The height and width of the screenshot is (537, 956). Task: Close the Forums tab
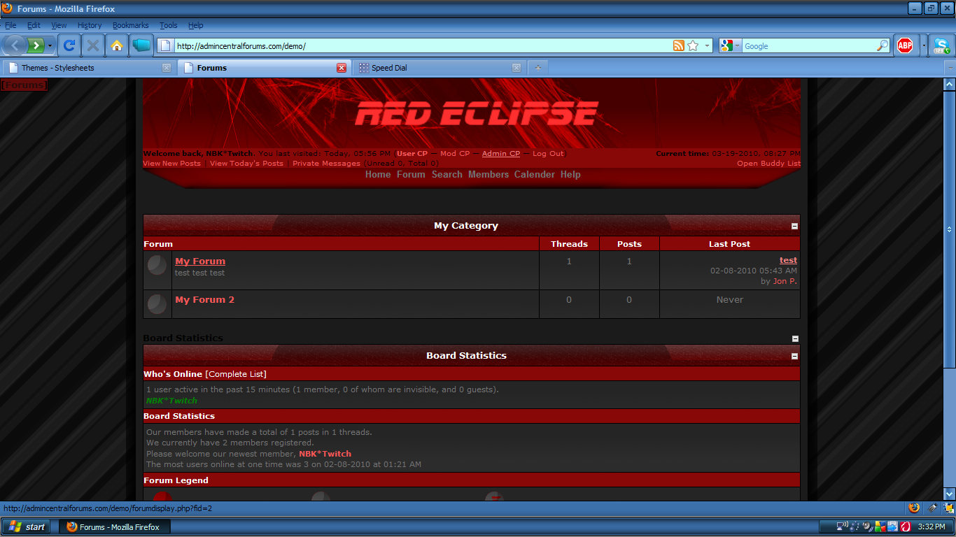click(x=342, y=68)
